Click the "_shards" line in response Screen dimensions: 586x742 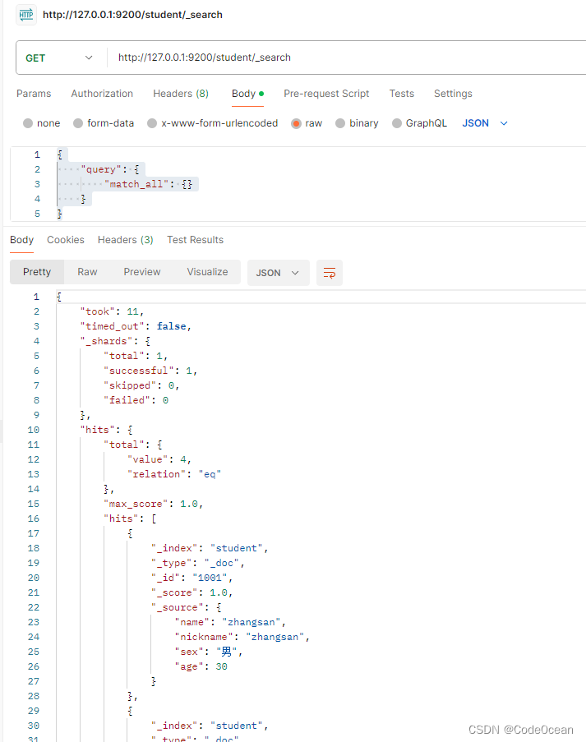(x=116, y=341)
